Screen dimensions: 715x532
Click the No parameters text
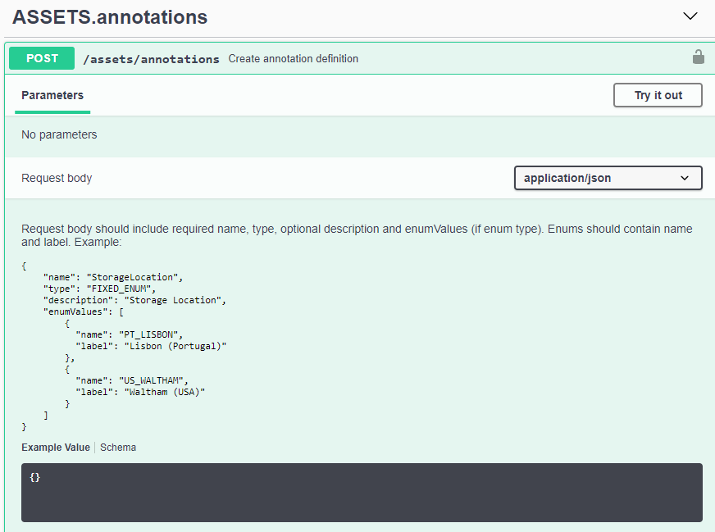click(x=59, y=134)
